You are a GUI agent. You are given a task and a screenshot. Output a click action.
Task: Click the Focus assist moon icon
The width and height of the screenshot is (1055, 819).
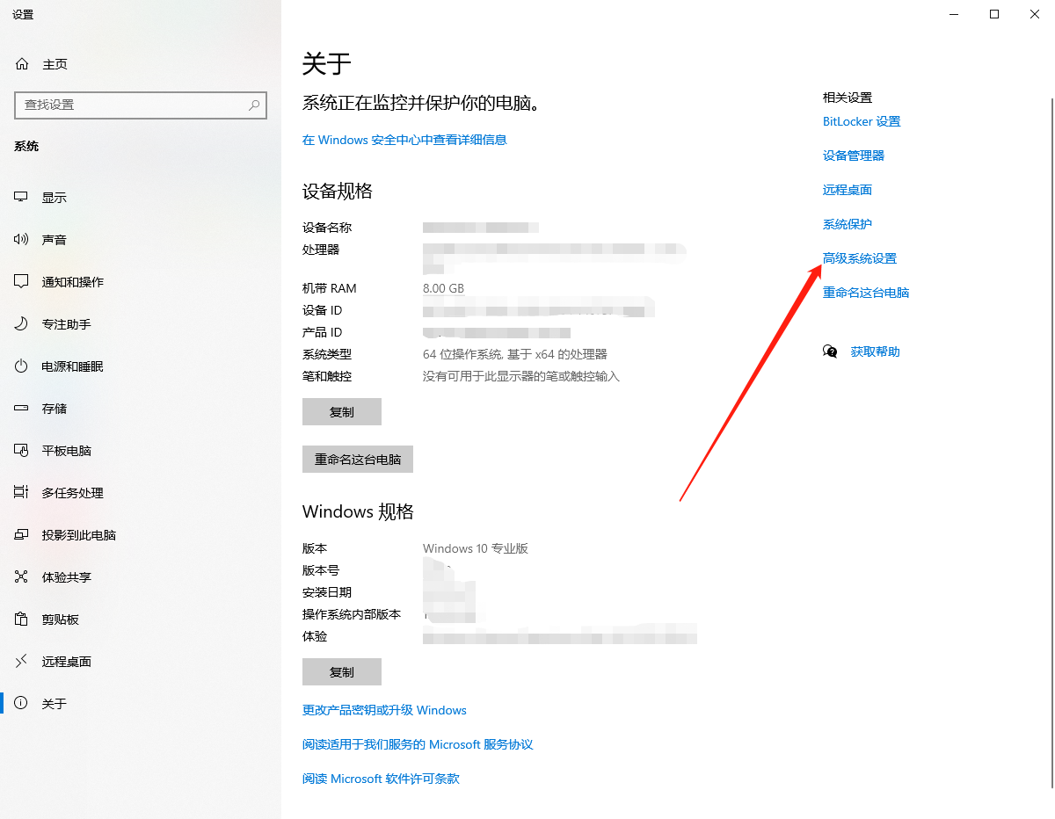22,324
